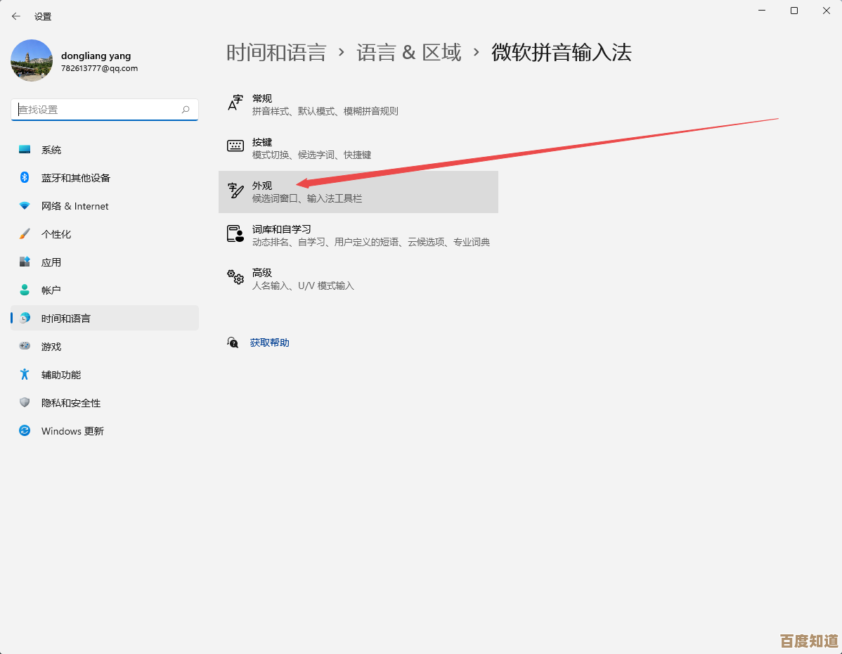The height and width of the screenshot is (654, 842).
Task: Open 游戏 settings category
Action: click(51, 347)
